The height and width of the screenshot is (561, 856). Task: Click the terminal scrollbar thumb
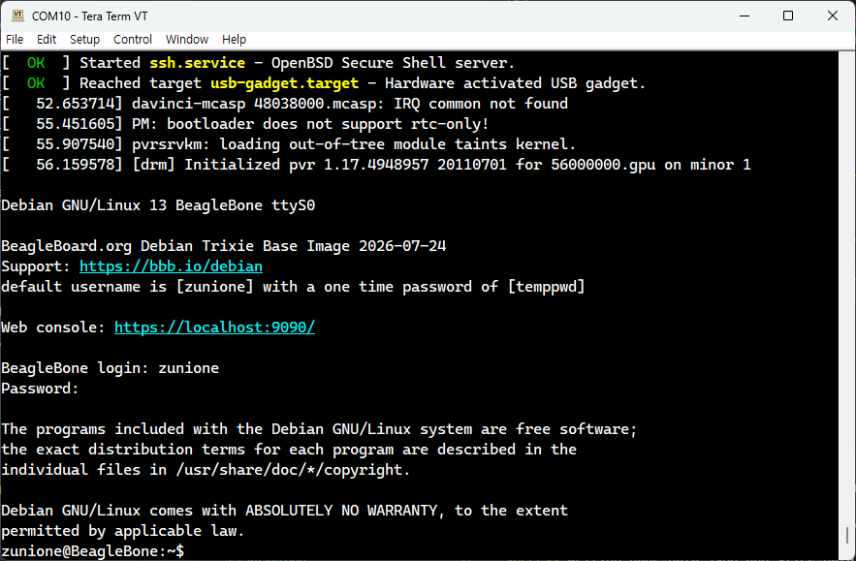point(846,535)
